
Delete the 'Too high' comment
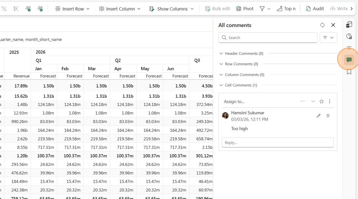328,116
